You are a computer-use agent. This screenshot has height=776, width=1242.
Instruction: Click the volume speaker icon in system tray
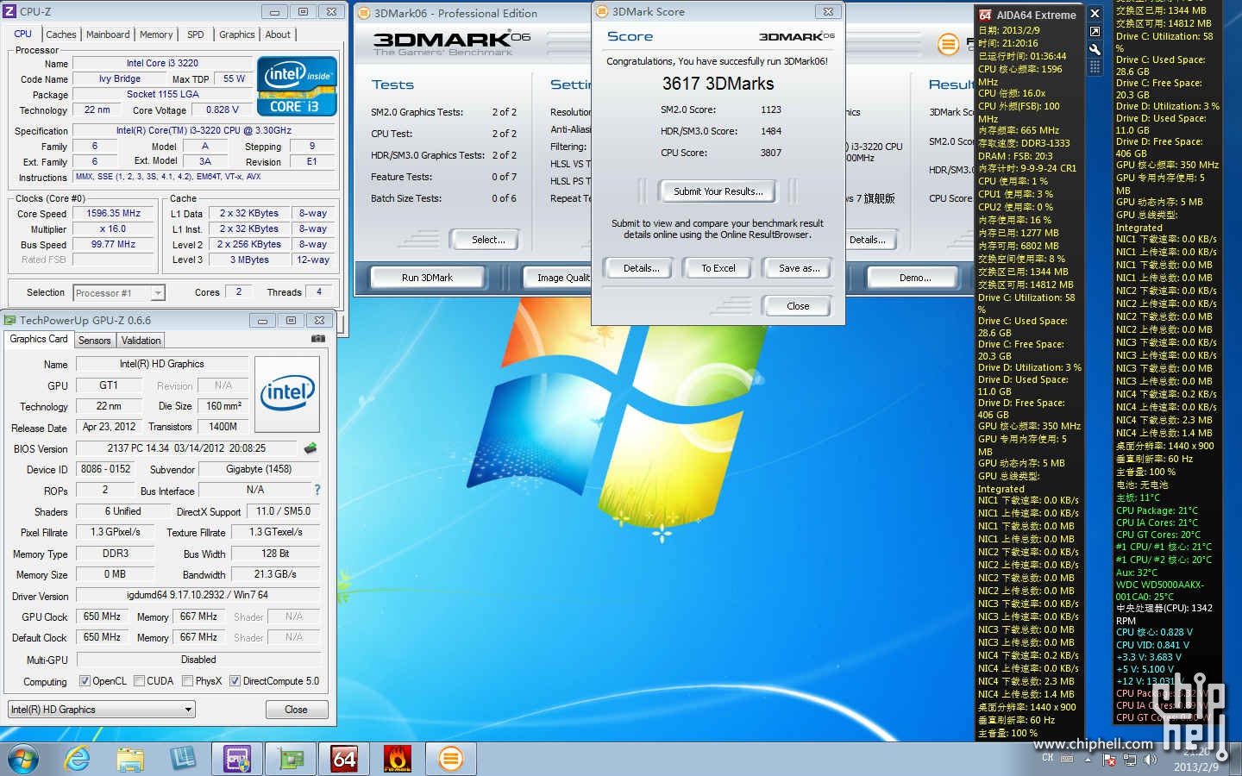click(1149, 760)
